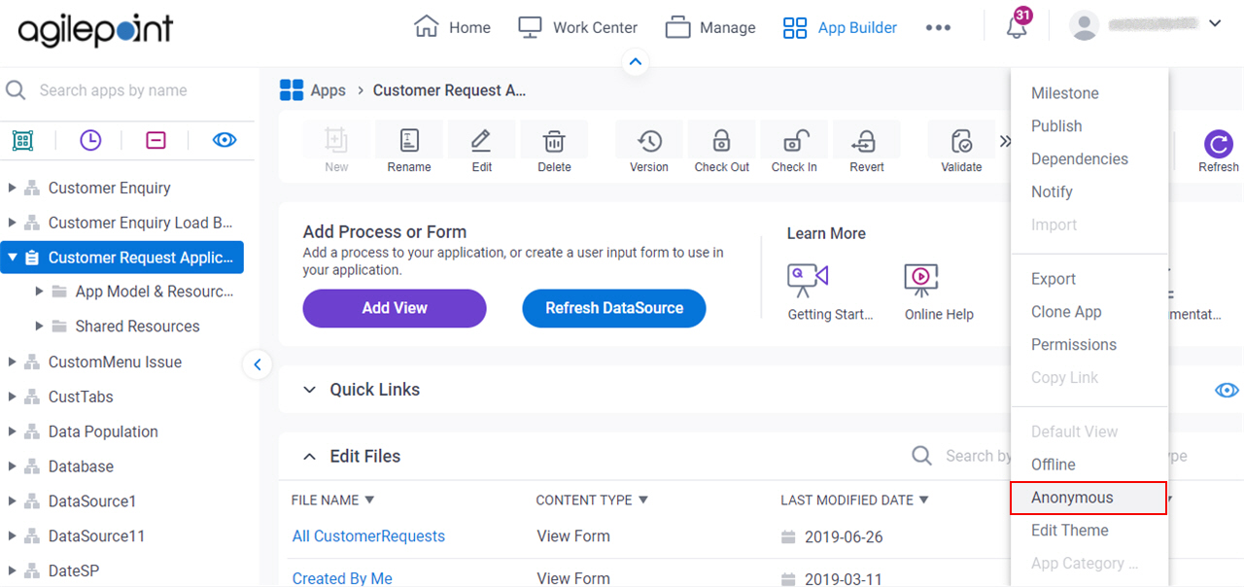Image resolution: width=1244 pixels, height=587 pixels.
Task: Select Data Population in the app tree
Action: (103, 432)
